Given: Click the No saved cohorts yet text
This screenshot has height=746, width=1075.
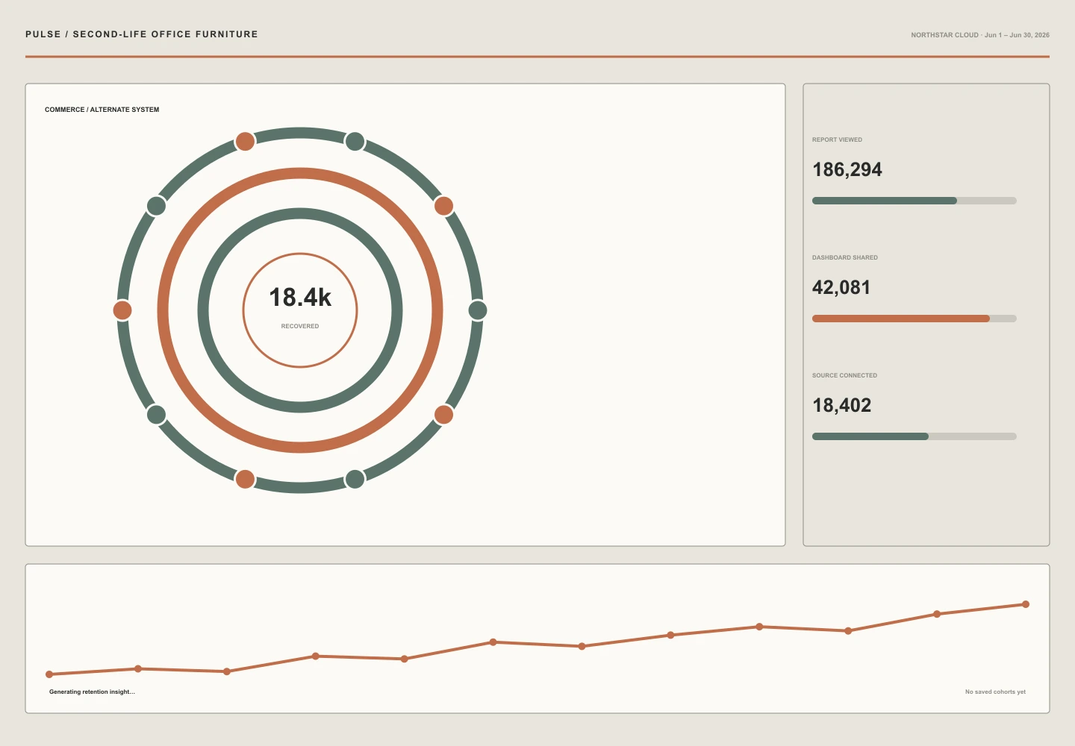Looking at the screenshot, I should pos(995,692).
